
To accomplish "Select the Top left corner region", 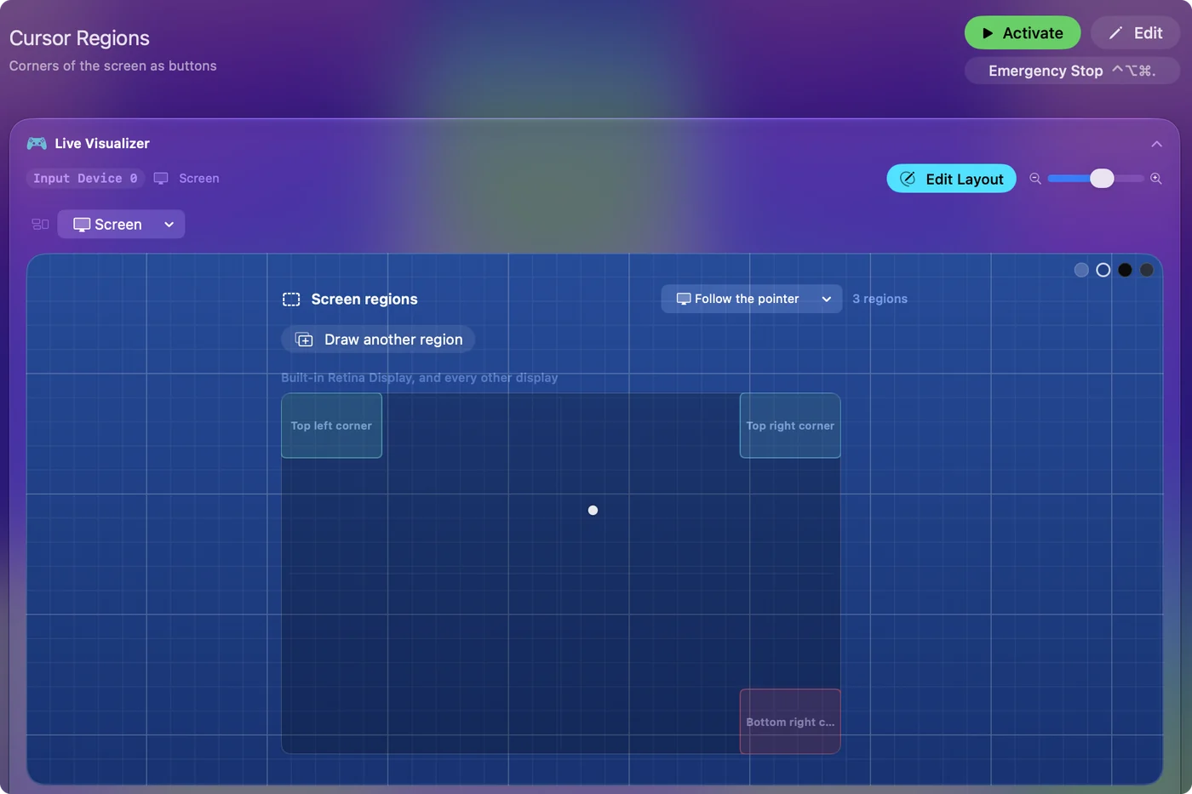I will coord(331,426).
